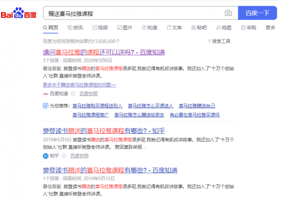
Task: Open 更多关于赠送喜马拉雅课程的问题 link
Action: point(79,85)
